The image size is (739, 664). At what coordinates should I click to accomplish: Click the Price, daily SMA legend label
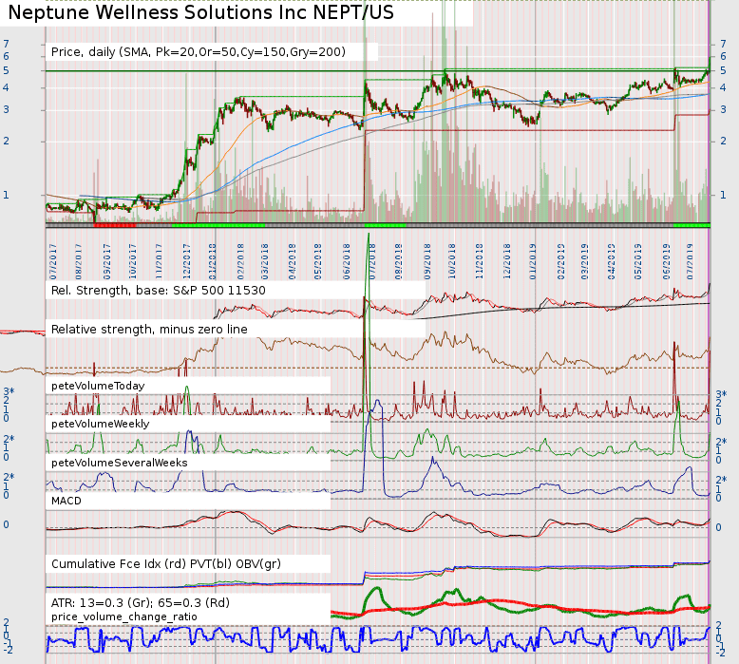(198, 52)
